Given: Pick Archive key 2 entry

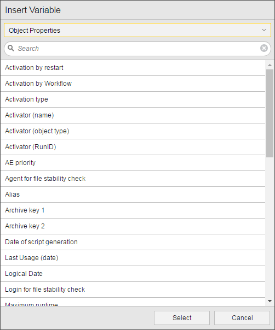Looking at the screenshot, I should pos(133,226).
